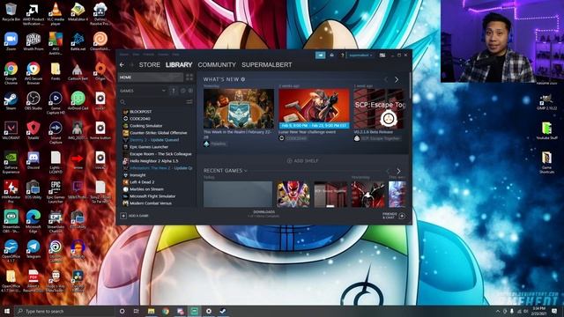Image resolution: width=564 pixels, height=317 pixels.
Task: Go back with Steam's back arrow
Action: pos(122,64)
